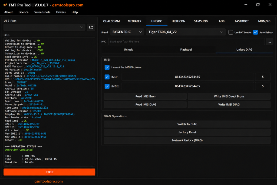Viewport: 277px width, 185px height.
Task: Click the Network Unlock (DIAG) button
Action: click(187, 140)
